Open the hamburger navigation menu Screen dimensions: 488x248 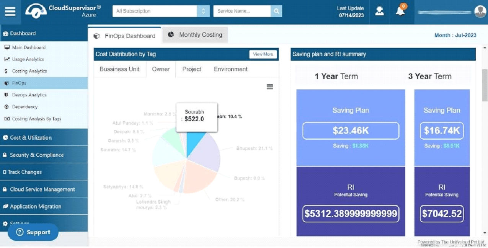[10, 11]
